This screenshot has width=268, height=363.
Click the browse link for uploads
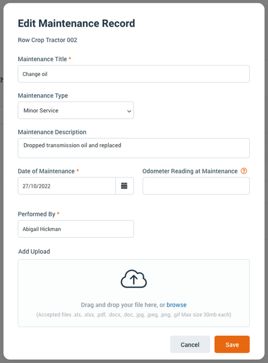point(177,305)
